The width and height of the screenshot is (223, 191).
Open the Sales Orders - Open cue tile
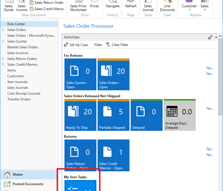(114, 74)
